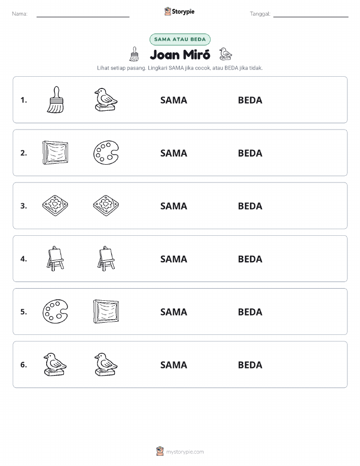Click the Storypie logo at top

click(x=179, y=11)
